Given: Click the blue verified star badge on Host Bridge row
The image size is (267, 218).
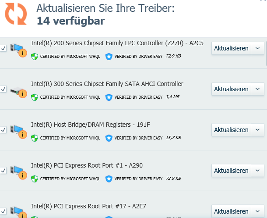Looking at the screenshot, I should pos(109,138).
